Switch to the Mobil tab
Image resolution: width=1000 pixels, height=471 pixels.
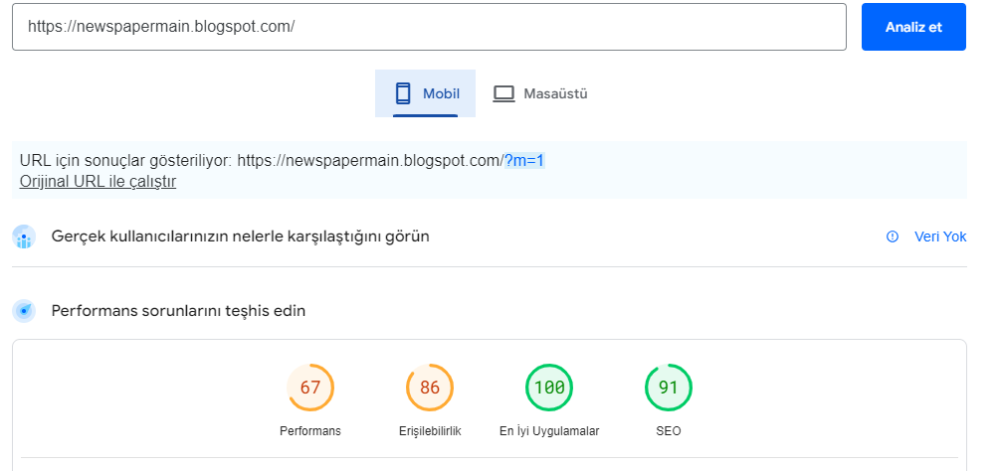pyautogui.click(x=426, y=93)
